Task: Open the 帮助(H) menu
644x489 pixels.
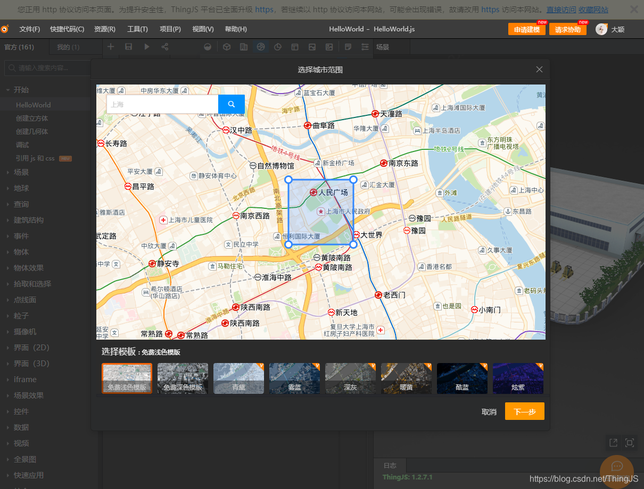Action: [236, 29]
